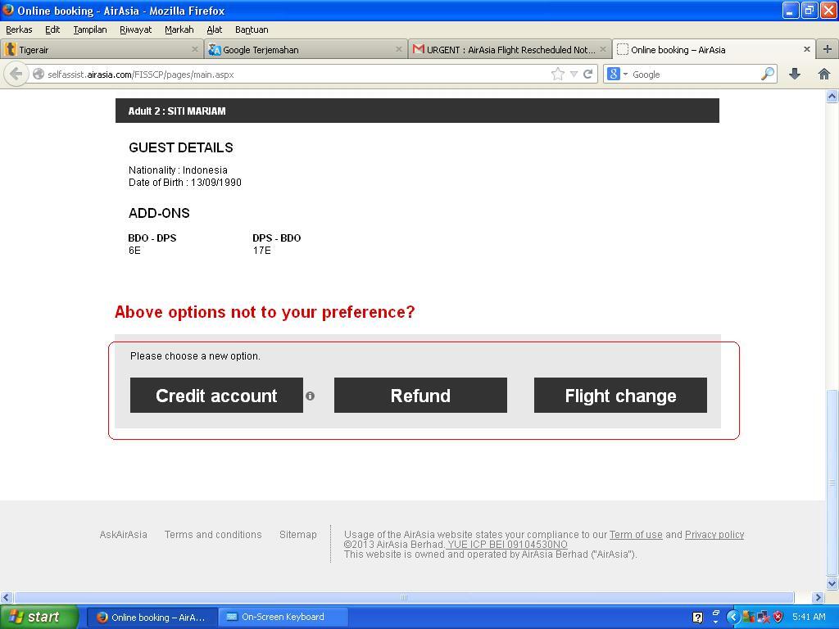Switch to the Google Terjemahan tab
This screenshot has width=839, height=629.
(x=306, y=50)
